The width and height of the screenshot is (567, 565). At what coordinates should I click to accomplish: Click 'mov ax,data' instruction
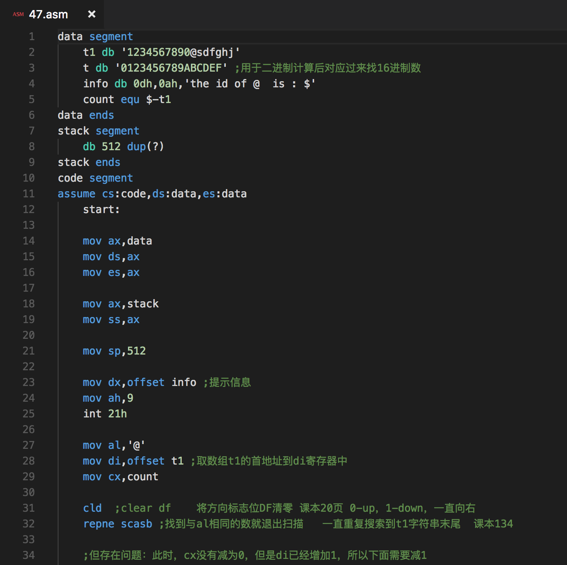118,241
